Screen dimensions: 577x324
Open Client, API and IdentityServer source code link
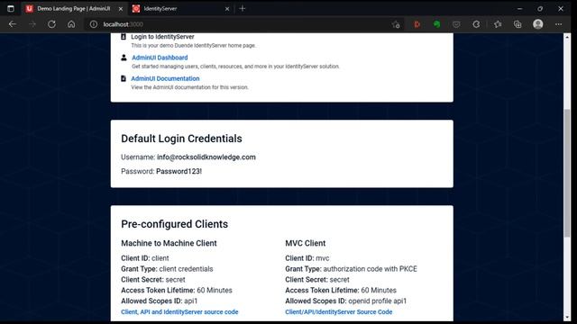[x=179, y=312]
